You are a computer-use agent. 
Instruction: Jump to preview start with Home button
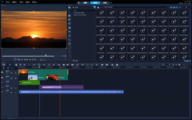22,60
